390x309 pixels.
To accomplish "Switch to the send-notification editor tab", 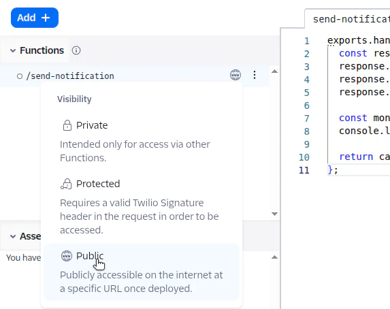I will pos(348,18).
